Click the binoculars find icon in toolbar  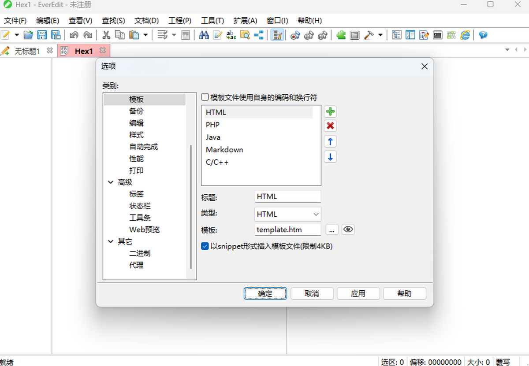point(204,35)
